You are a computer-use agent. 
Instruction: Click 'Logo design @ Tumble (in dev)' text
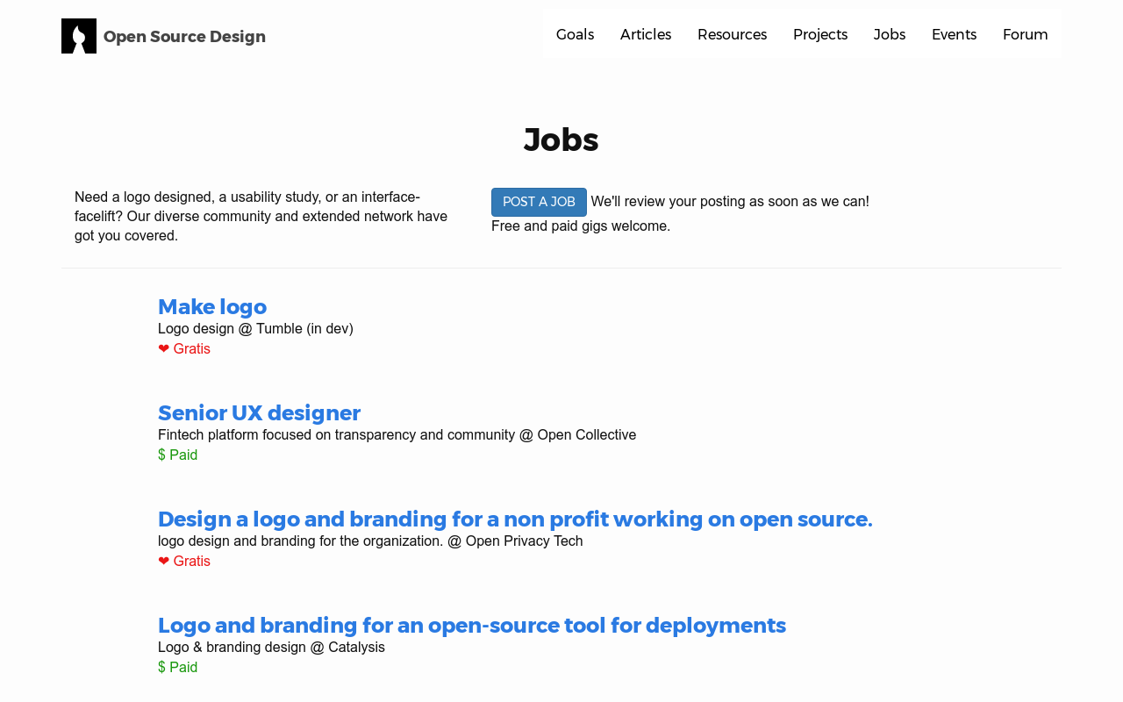pyautogui.click(x=255, y=329)
